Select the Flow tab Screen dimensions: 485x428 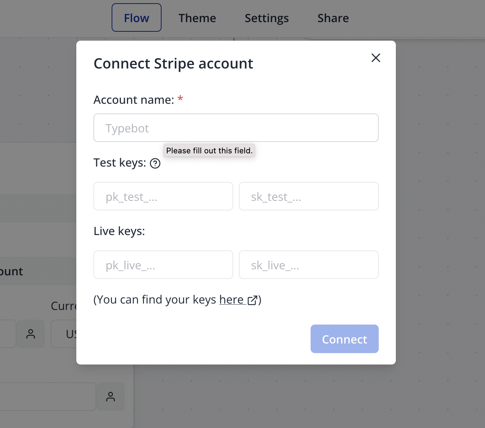click(x=136, y=18)
